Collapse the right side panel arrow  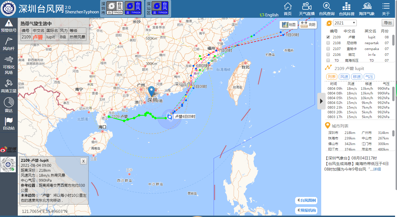pyautogui.click(x=321, y=101)
